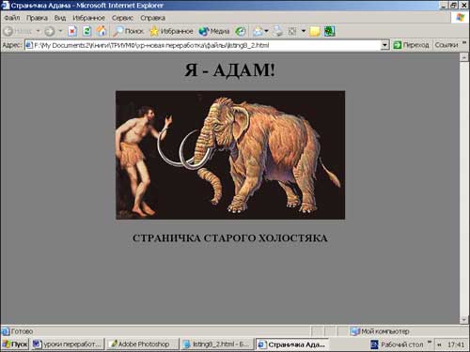Expand the Mail icon dropdown arrow
Screen dimensions: 470x352
(267, 31)
